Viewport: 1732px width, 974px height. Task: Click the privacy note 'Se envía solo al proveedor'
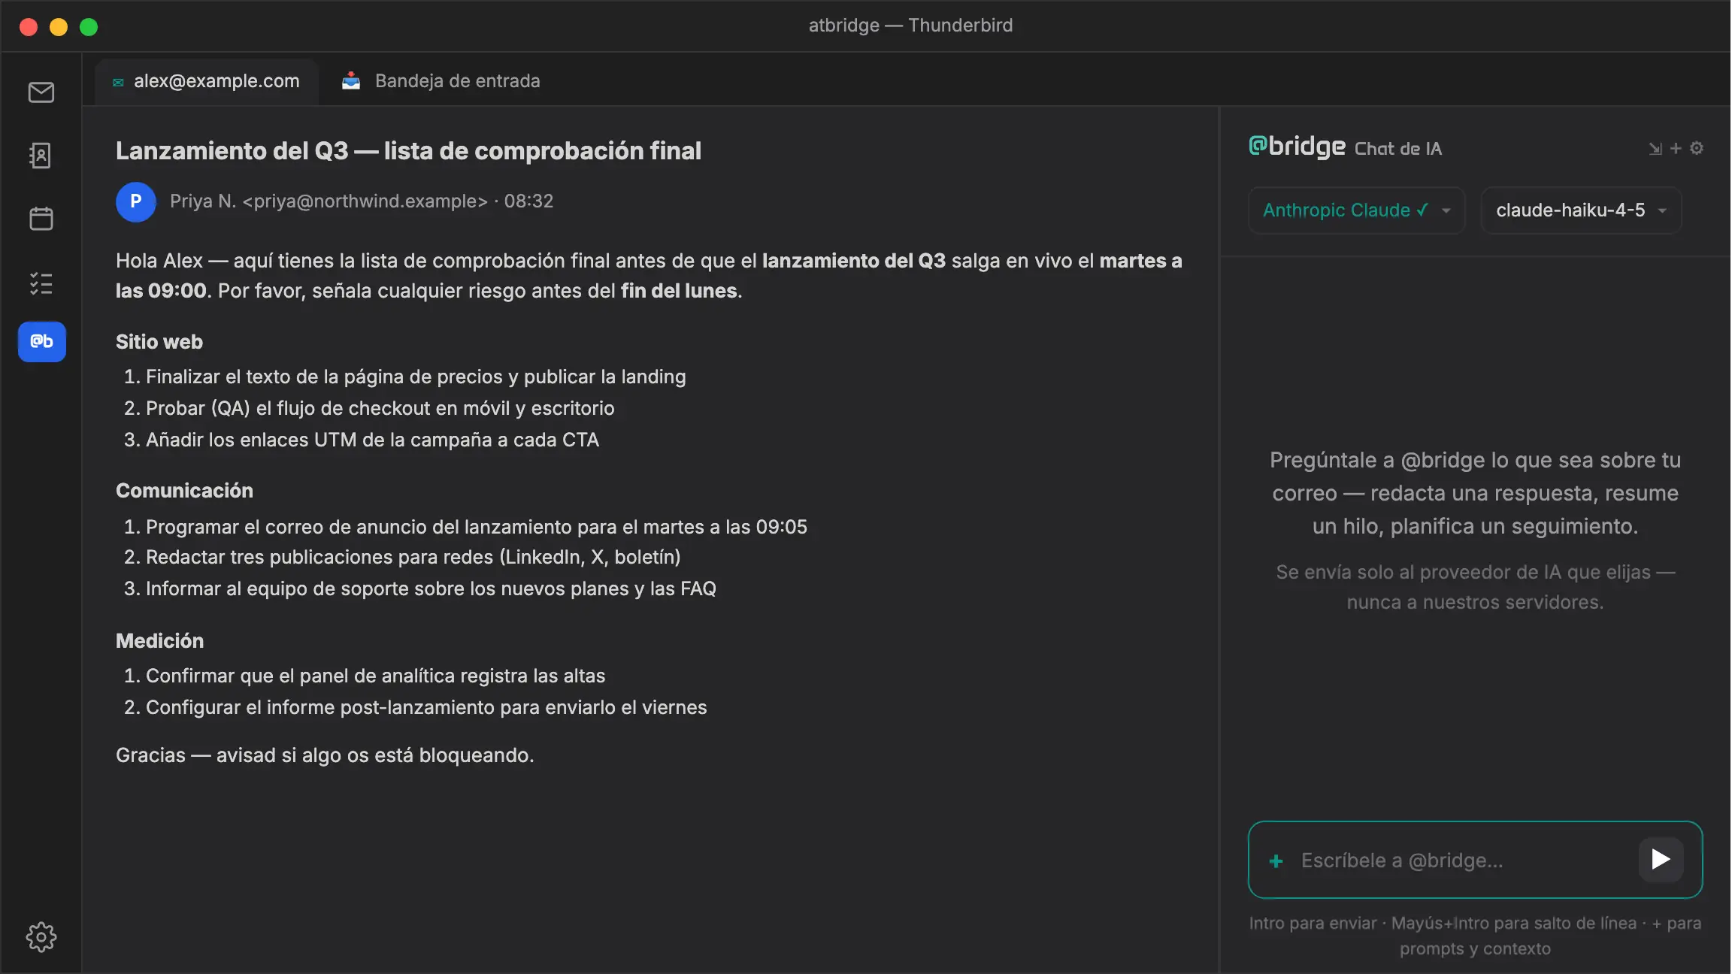[1475, 587]
